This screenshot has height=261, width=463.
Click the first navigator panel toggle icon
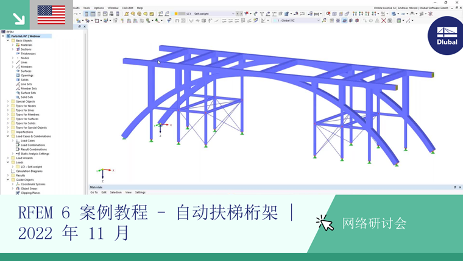(x=87, y=13)
